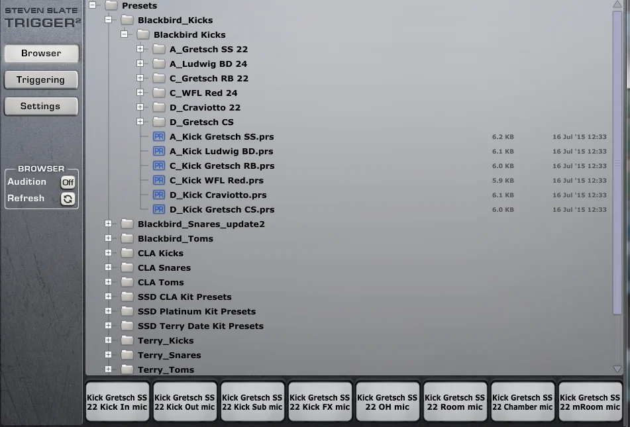Click the Refresh browser icon
This screenshot has height=427, width=630.
68,199
